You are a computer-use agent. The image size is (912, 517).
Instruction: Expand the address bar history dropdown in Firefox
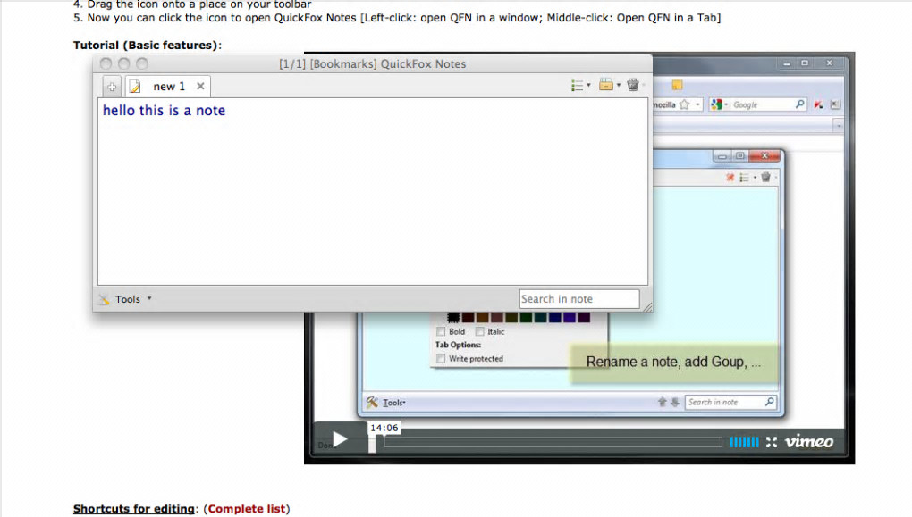click(x=697, y=104)
